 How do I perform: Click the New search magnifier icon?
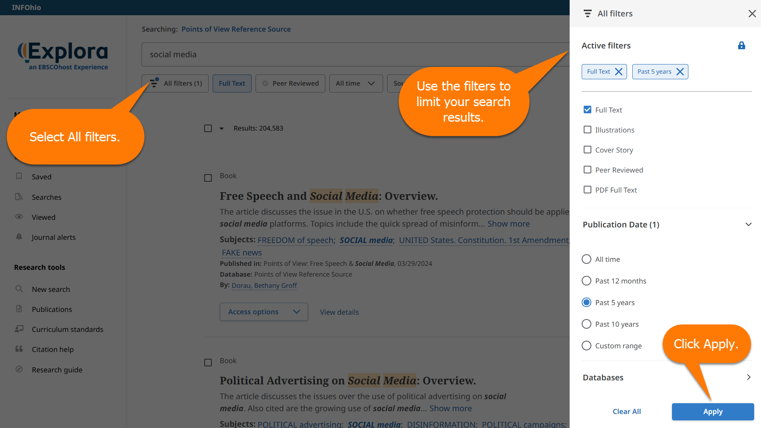point(19,289)
